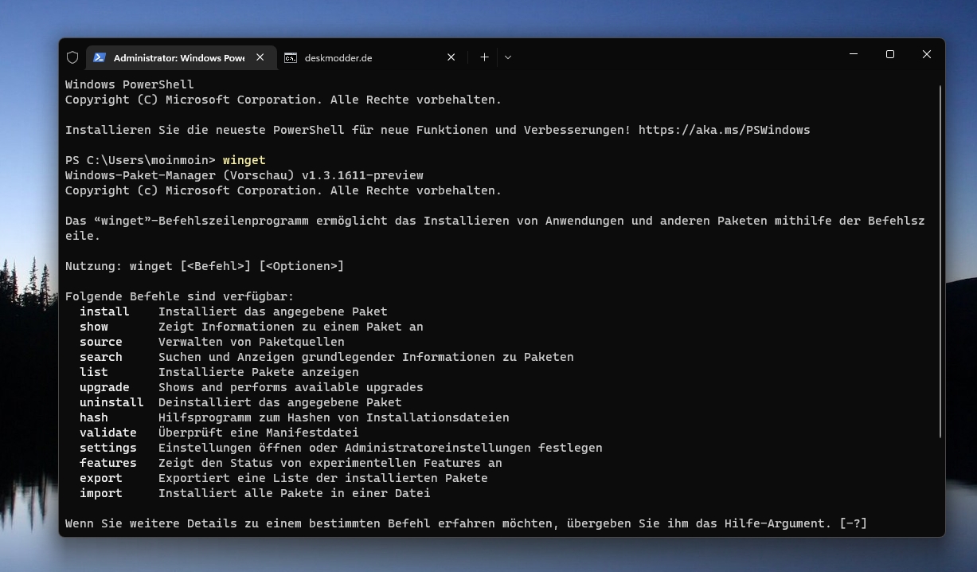
Task: Click the 'uninstall' command name
Action: point(111,402)
